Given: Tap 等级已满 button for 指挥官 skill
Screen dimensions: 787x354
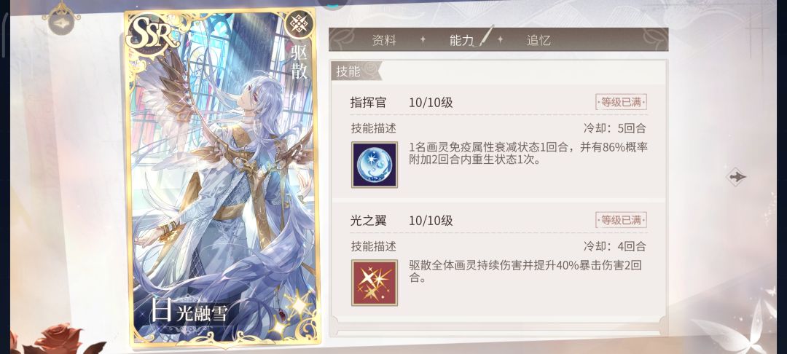Looking at the screenshot, I should pos(621,102).
